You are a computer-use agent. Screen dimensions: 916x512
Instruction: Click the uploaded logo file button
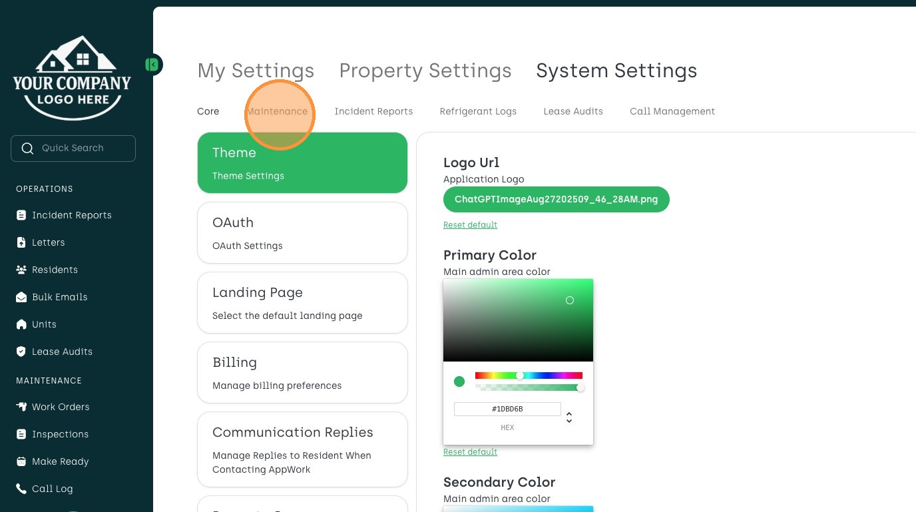click(556, 199)
